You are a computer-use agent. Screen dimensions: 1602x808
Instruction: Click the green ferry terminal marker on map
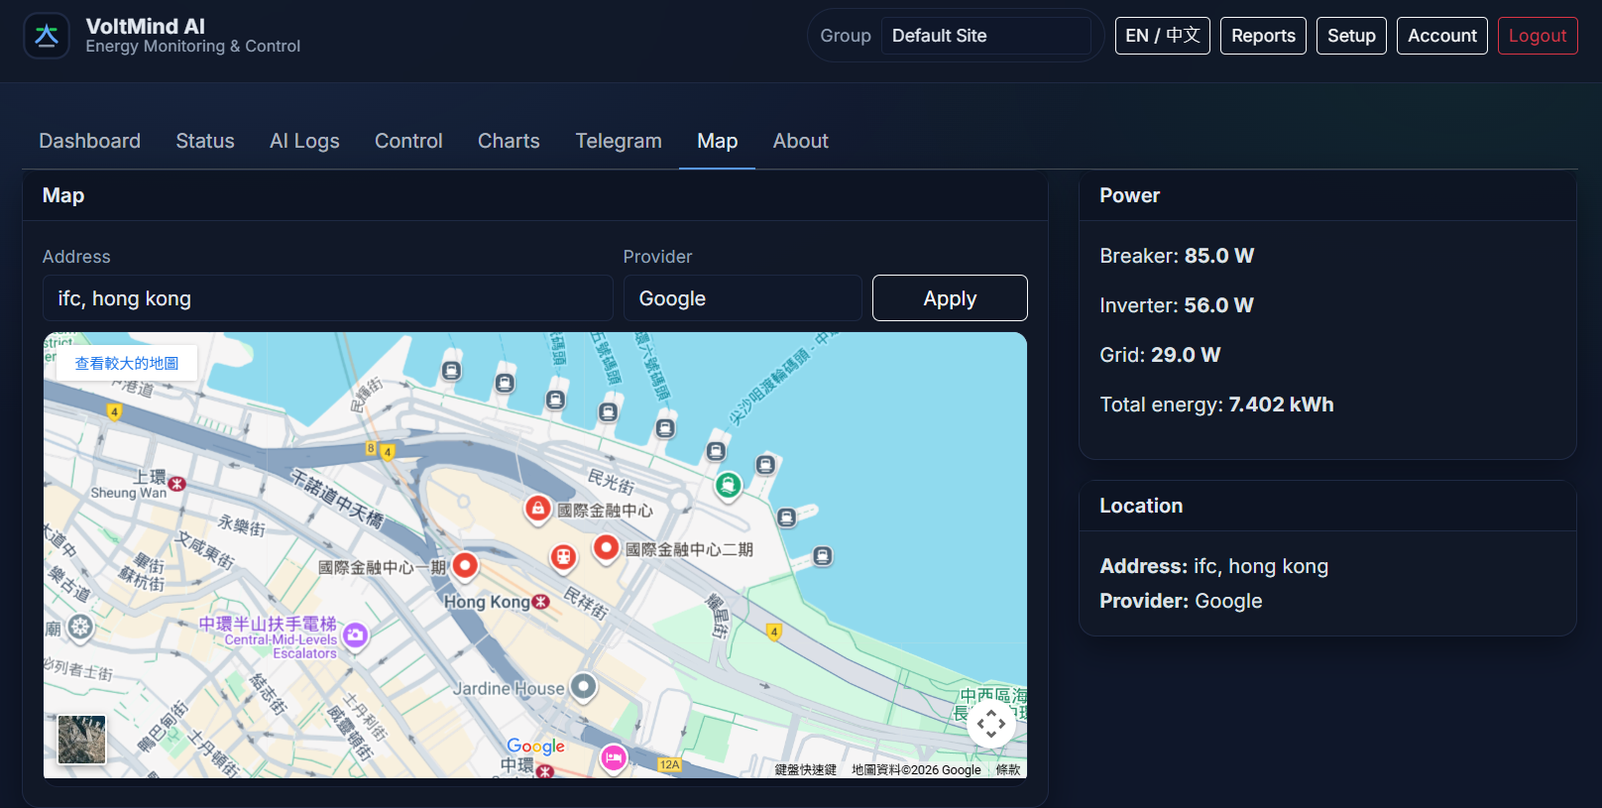coord(729,485)
